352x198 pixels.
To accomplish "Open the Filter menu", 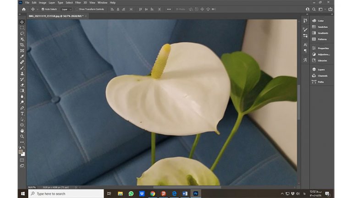I will [x=78, y=2].
